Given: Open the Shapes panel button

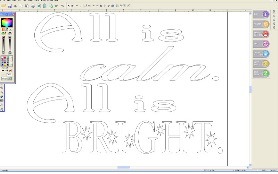Looking at the screenshot, I should click(261, 24).
